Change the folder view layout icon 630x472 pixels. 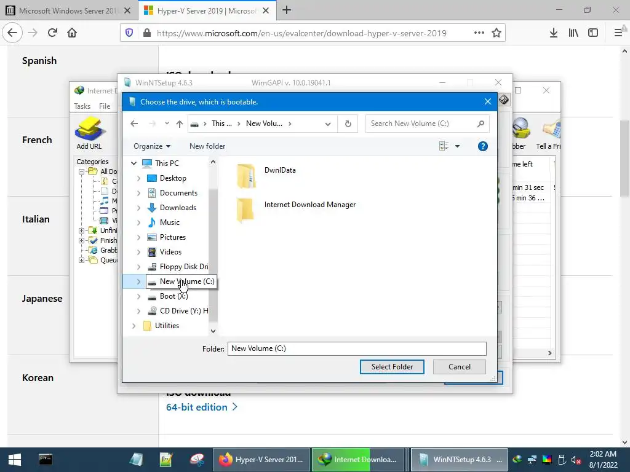point(444,146)
